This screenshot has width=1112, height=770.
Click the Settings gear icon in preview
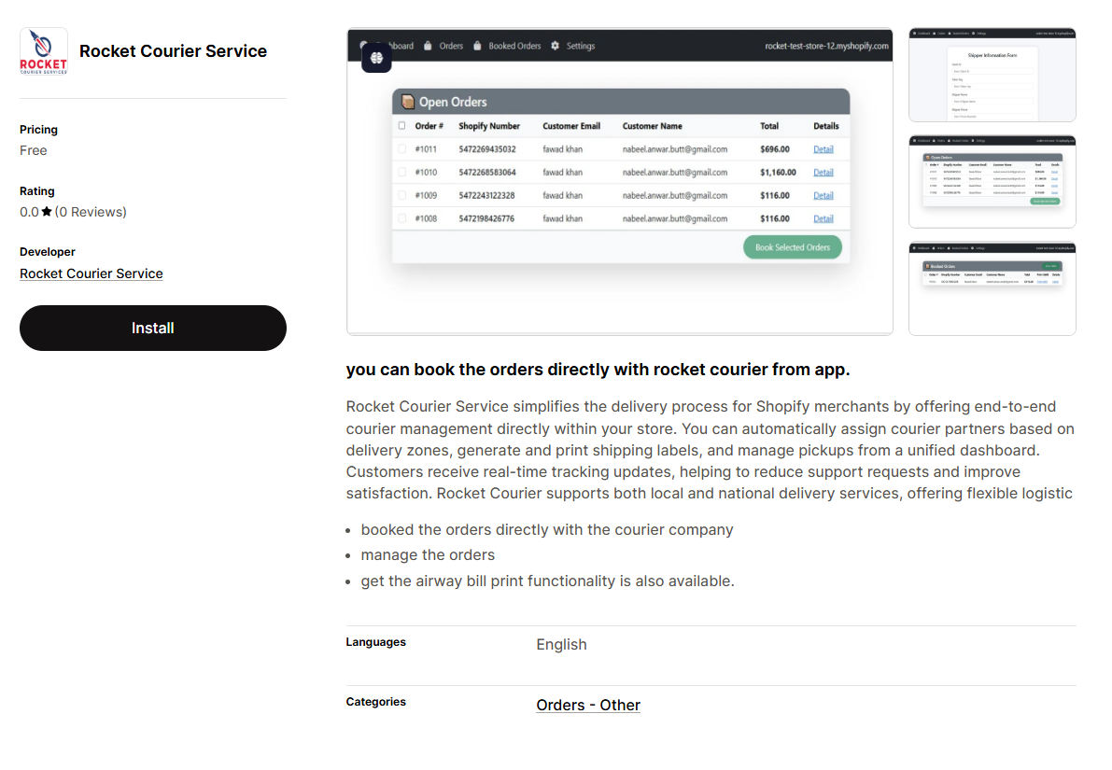click(556, 46)
